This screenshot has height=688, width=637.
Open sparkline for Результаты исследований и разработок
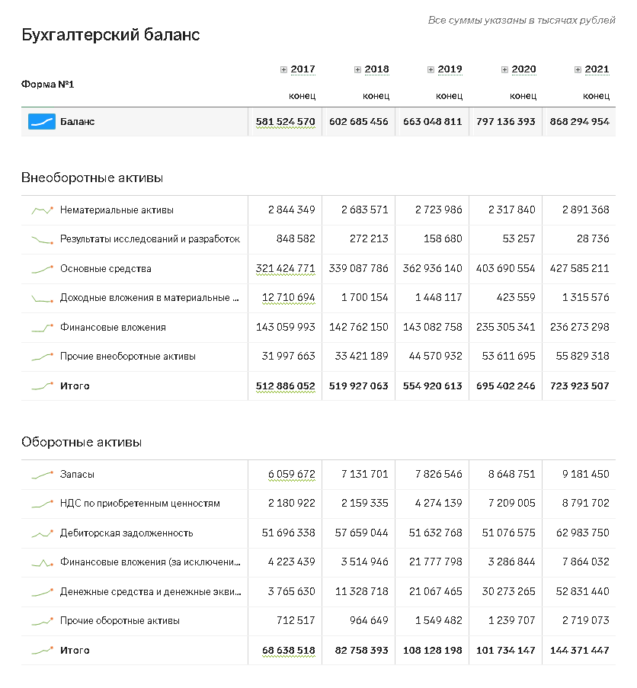click(x=42, y=239)
